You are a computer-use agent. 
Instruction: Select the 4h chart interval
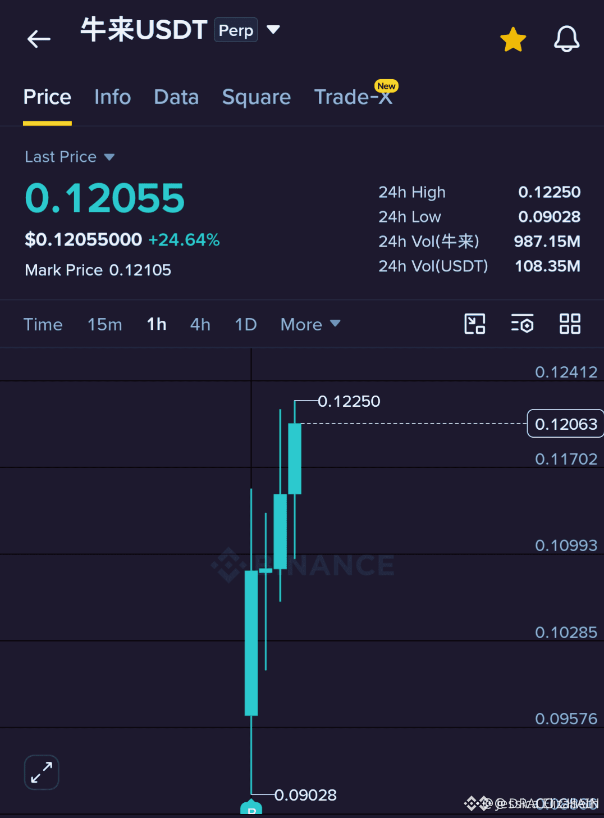tap(200, 324)
